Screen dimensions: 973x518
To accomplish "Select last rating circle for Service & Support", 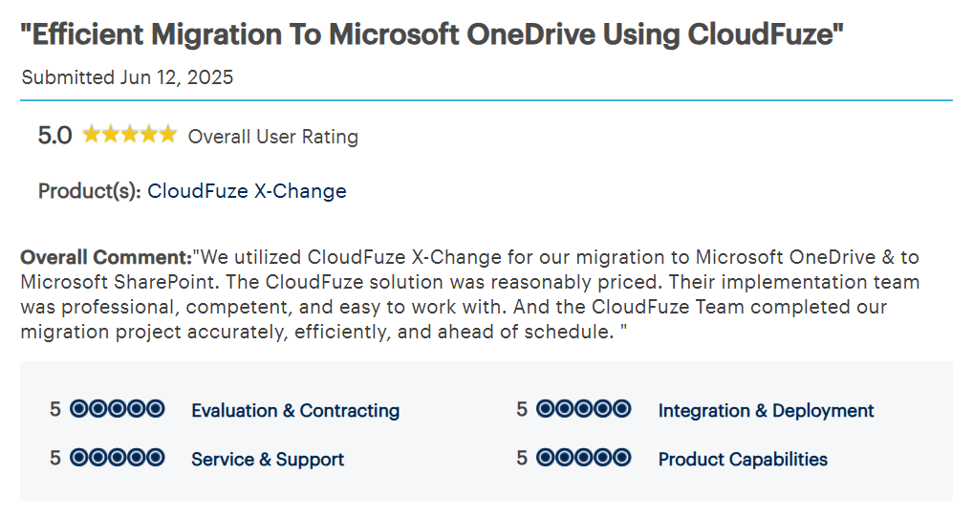I will click(155, 459).
